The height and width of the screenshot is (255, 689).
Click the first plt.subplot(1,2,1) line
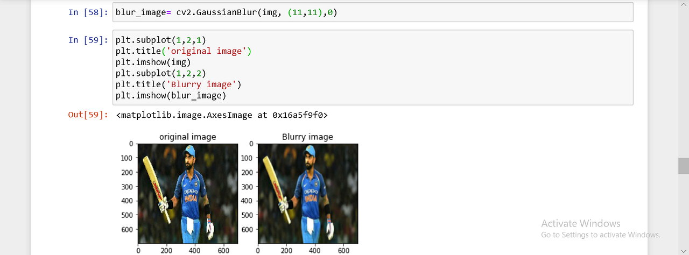pos(160,40)
